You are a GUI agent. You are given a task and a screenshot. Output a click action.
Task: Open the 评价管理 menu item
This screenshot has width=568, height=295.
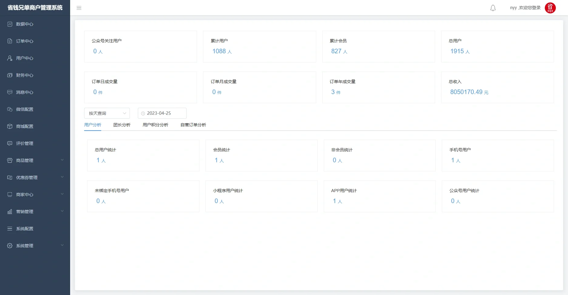click(25, 143)
